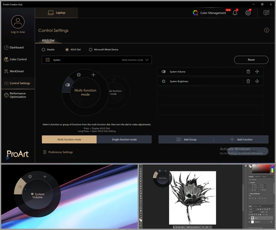The image size is (276, 230).
Task: Open the notifications bell
Action: click(x=235, y=13)
